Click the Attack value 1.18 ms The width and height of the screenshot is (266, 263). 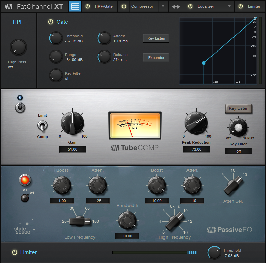(x=120, y=41)
